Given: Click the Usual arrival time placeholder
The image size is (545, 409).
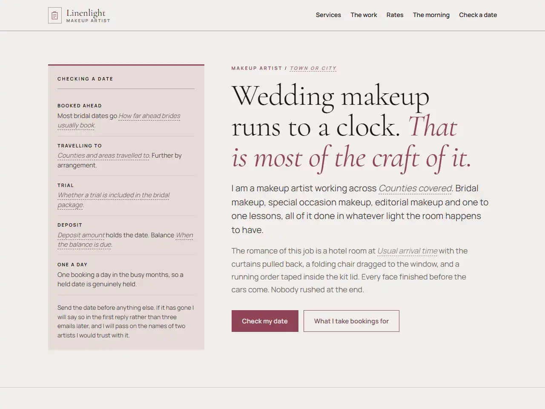Looking at the screenshot, I should click(407, 251).
